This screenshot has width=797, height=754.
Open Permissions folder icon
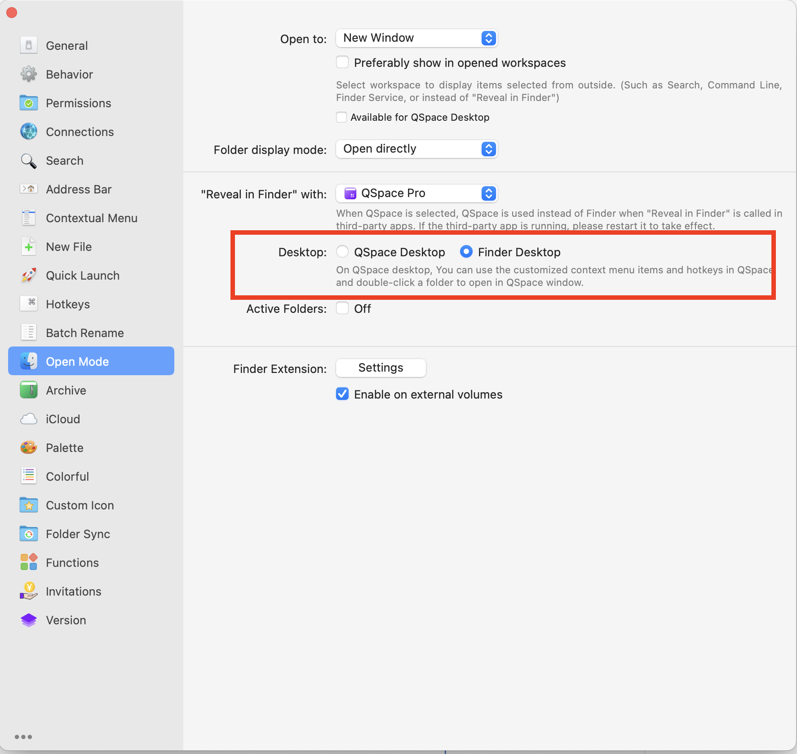pyautogui.click(x=29, y=103)
